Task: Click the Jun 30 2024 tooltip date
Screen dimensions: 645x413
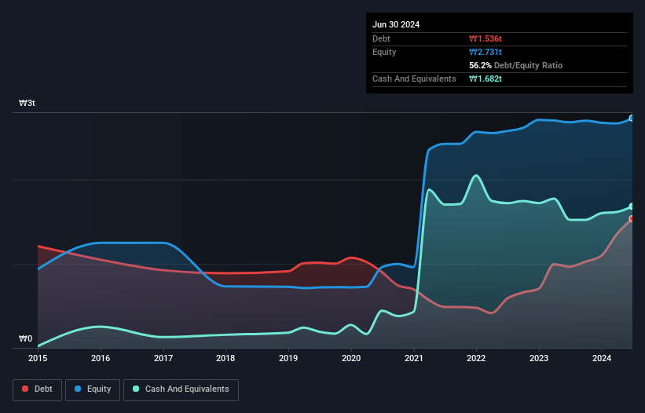Action: point(396,24)
